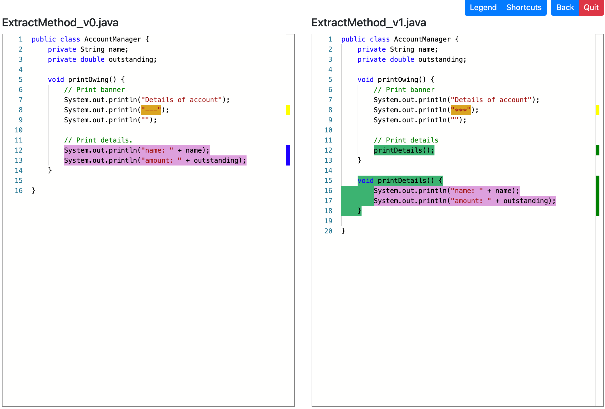605x409 pixels.
Task: Click tall green minimap marker in right pane
Action: click(597, 196)
